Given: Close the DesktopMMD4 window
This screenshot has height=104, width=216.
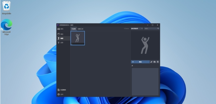Looking at the screenshot, I should [157, 25].
